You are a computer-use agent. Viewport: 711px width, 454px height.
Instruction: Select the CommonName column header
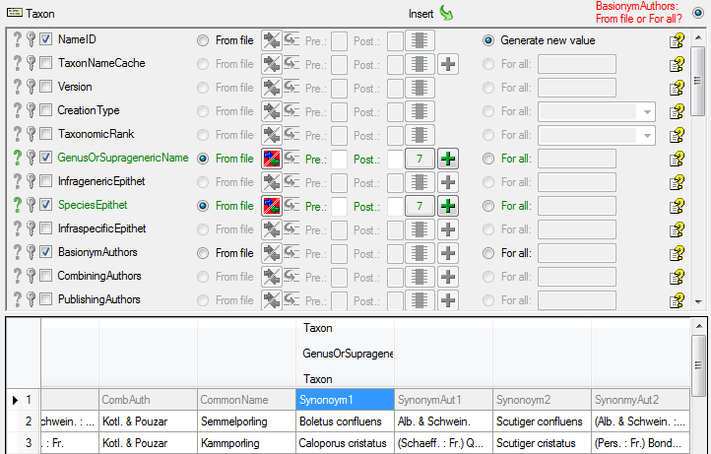coord(246,400)
